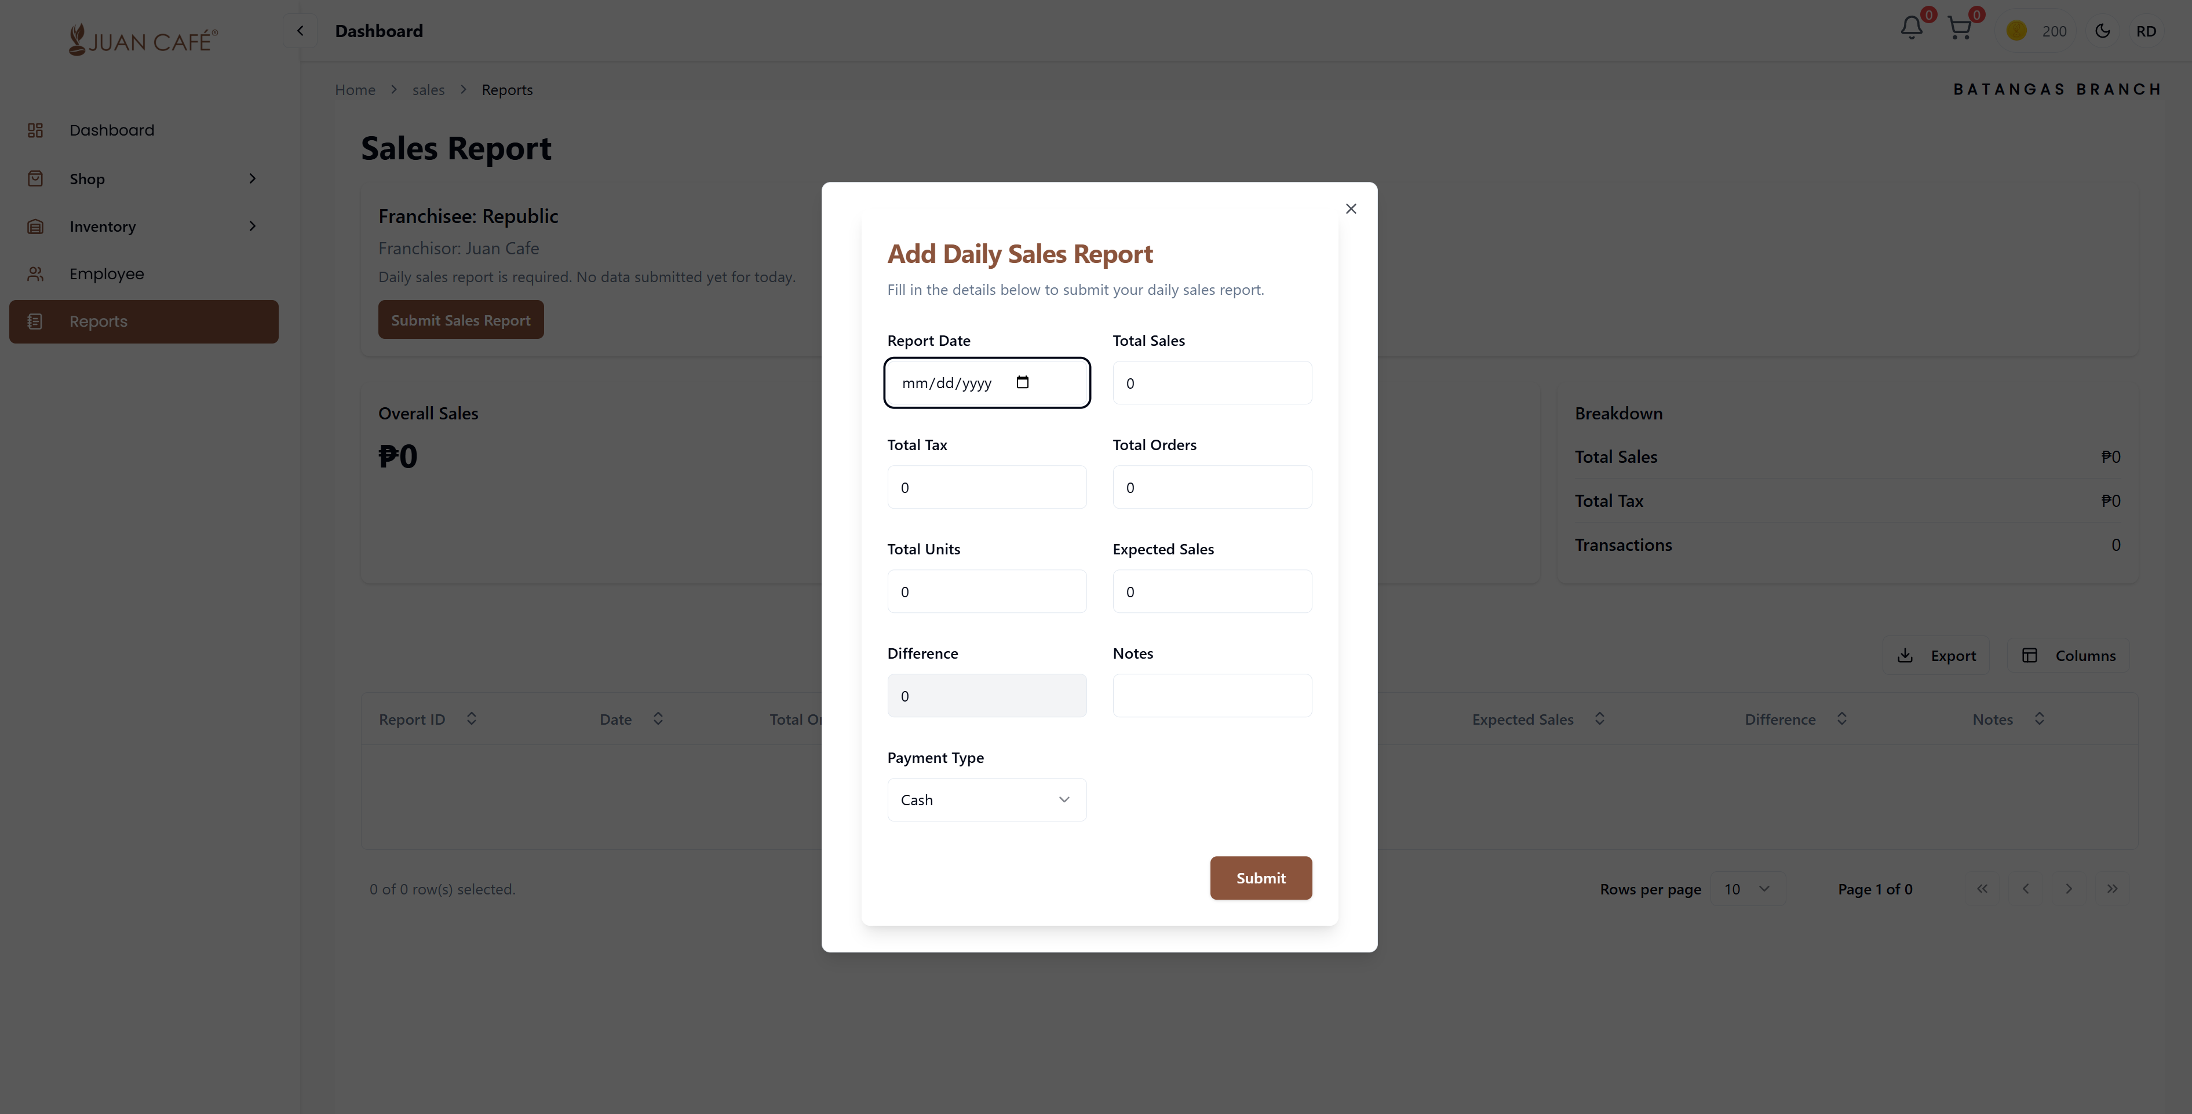The image size is (2192, 1114).
Task: Click the Juan Café logo
Action: pos(143,39)
